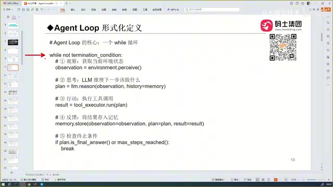Click the 校对 proofing icon in the status bar
This screenshot has height=187, width=333.
[43, 180]
